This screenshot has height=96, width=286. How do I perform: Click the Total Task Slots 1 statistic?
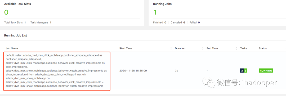point(15,22)
